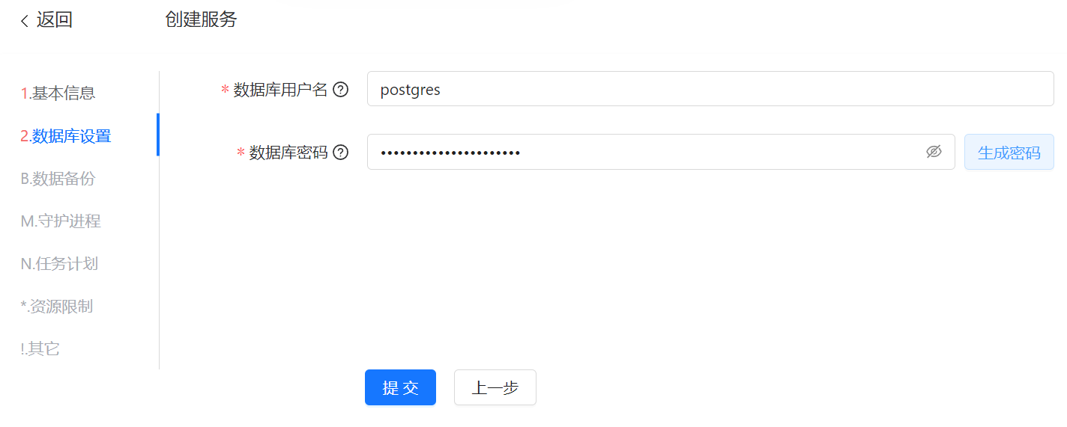Submit the form with 提交

[x=400, y=387]
